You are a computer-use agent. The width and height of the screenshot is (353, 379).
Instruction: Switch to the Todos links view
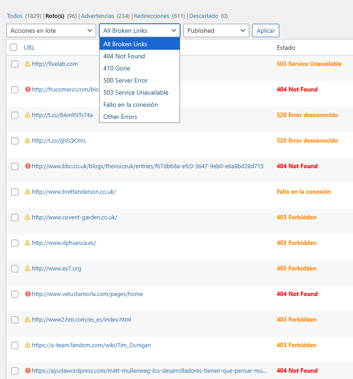coord(14,16)
